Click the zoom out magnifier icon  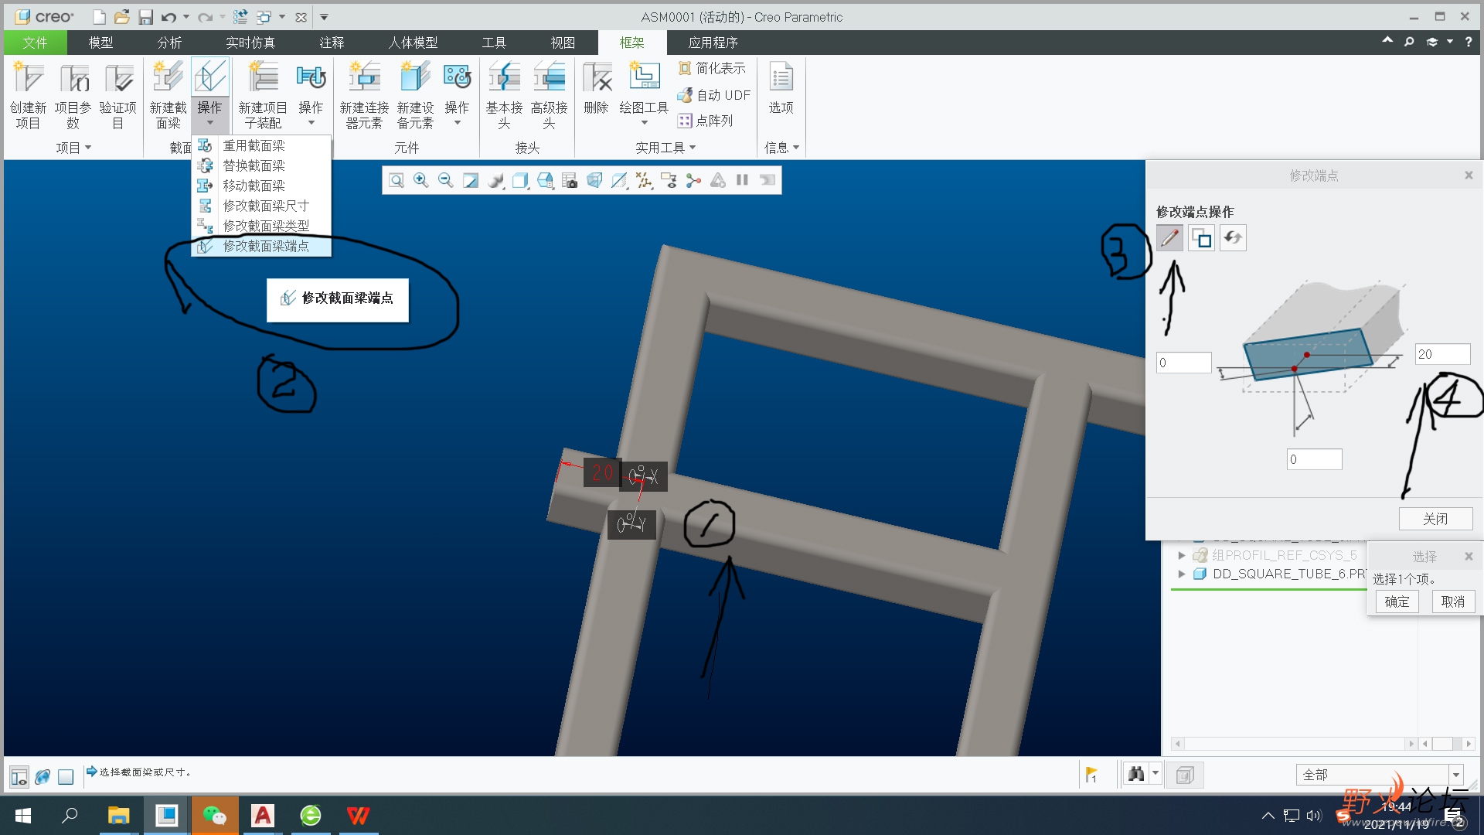click(446, 180)
